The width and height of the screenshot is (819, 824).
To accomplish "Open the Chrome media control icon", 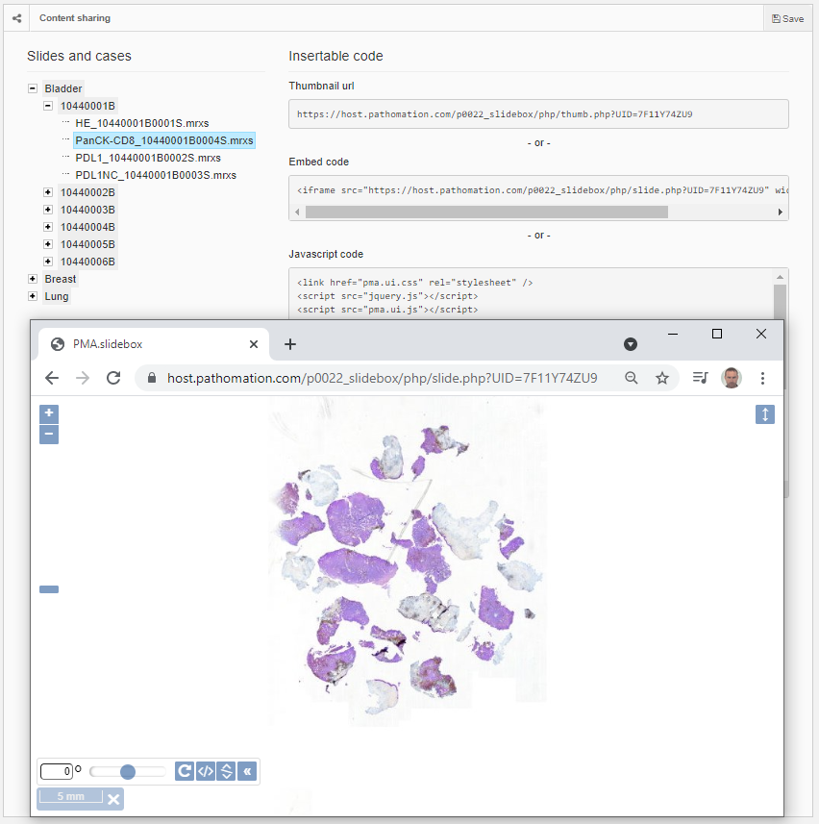I will [x=701, y=378].
